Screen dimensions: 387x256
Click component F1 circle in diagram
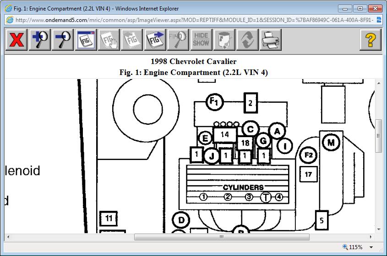click(214, 102)
